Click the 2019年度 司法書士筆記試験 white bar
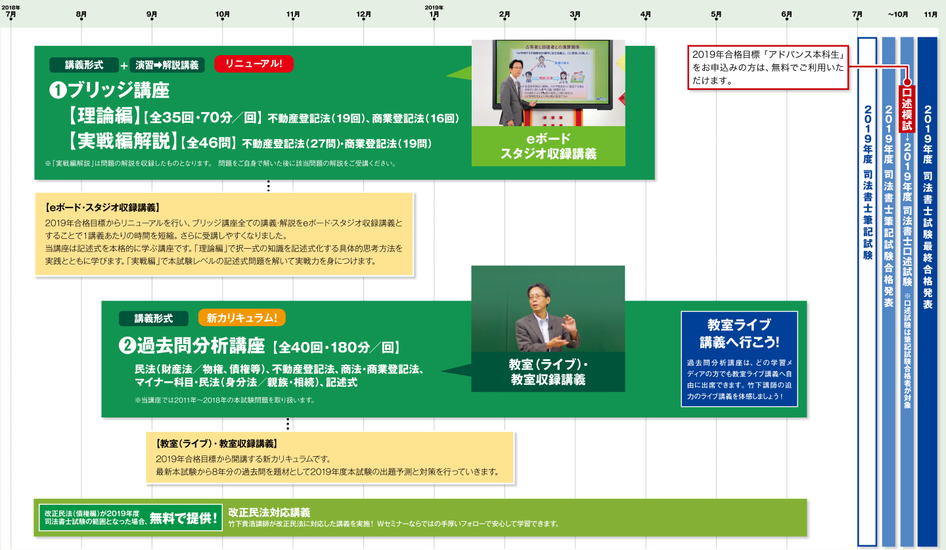This screenshot has height=550, width=946. 867,289
